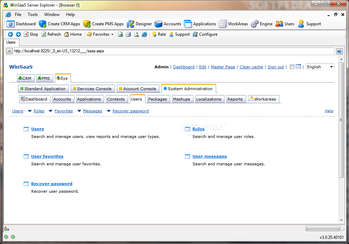Open the Configure option
The image size is (349, 244).
[x=205, y=34]
